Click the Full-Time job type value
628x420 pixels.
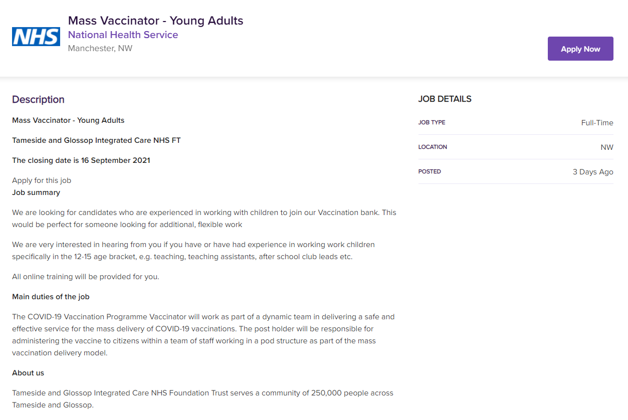point(597,122)
